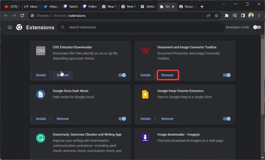Remove Document and Image Converter Toolbox extension
265x160 pixels.
[167, 75]
